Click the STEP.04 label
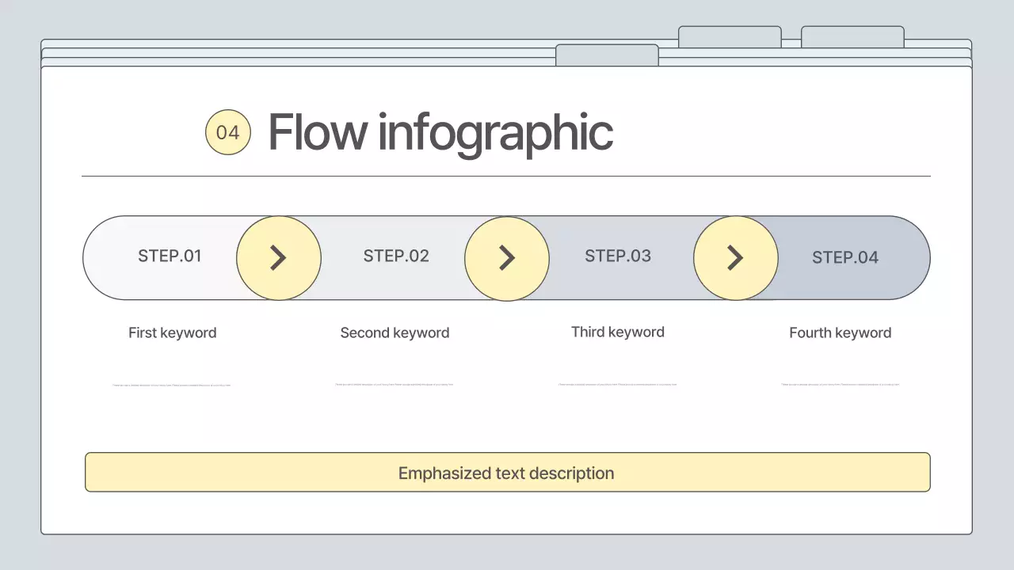Viewport: 1014px width, 570px height. pos(845,257)
